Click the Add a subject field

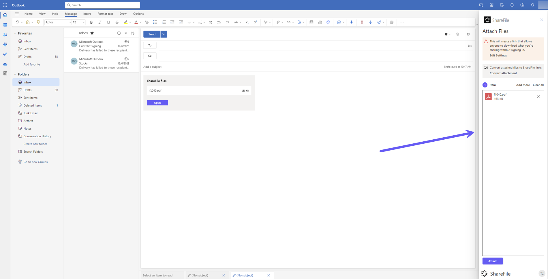(x=293, y=67)
